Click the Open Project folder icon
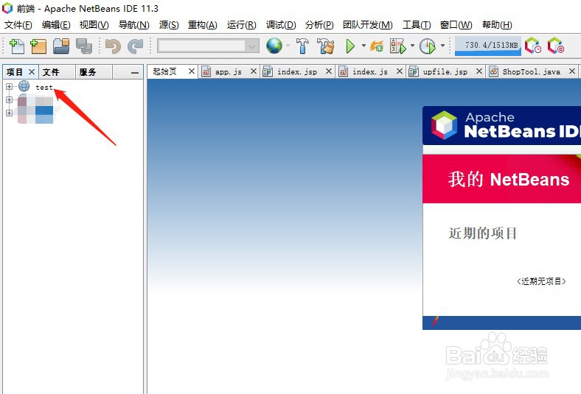This screenshot has height=394, width=581. (61, 46)
